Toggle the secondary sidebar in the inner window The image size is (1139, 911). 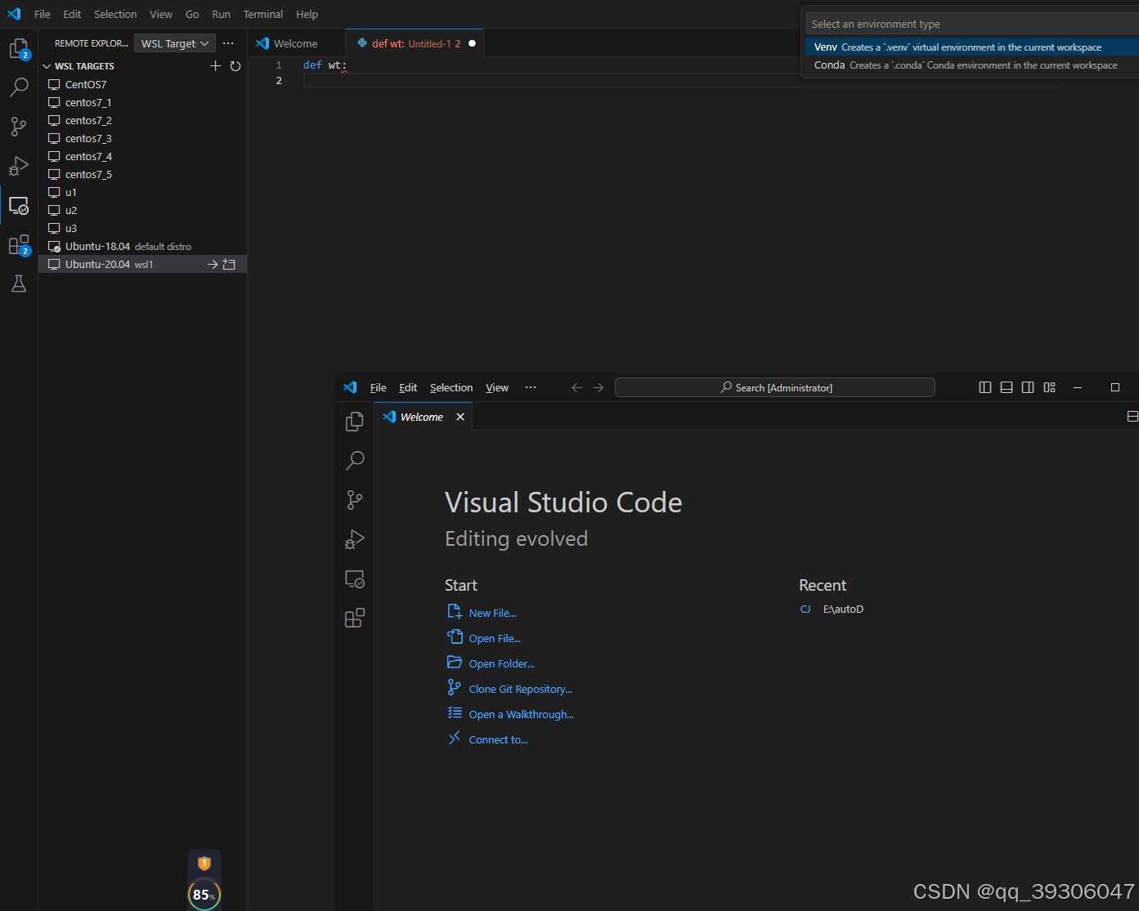click(x=1027, y=387)
